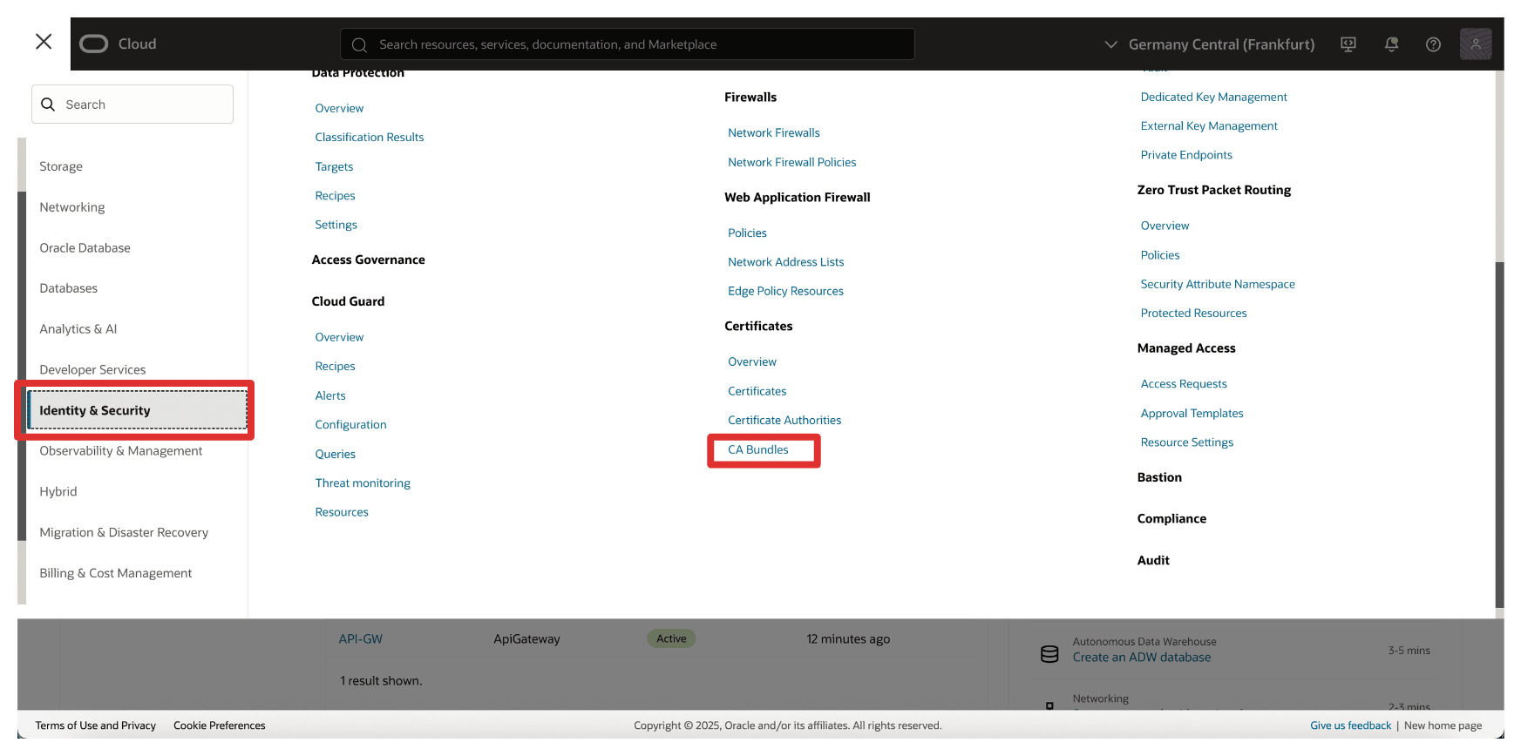The height and width of the screenshot is (756, 1521).
Task: Open Network Address Lists link
Action: (786, 262)
